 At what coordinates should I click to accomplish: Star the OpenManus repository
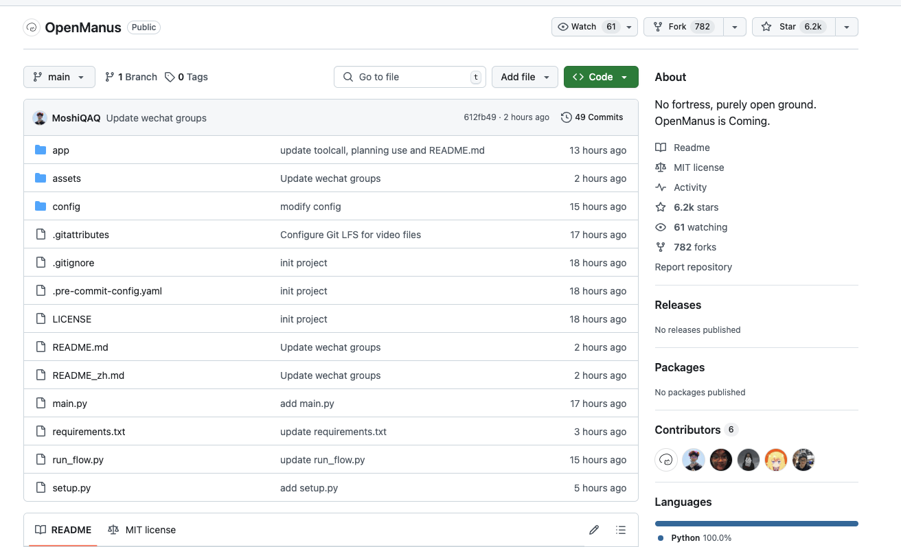[x=794, y=27]
